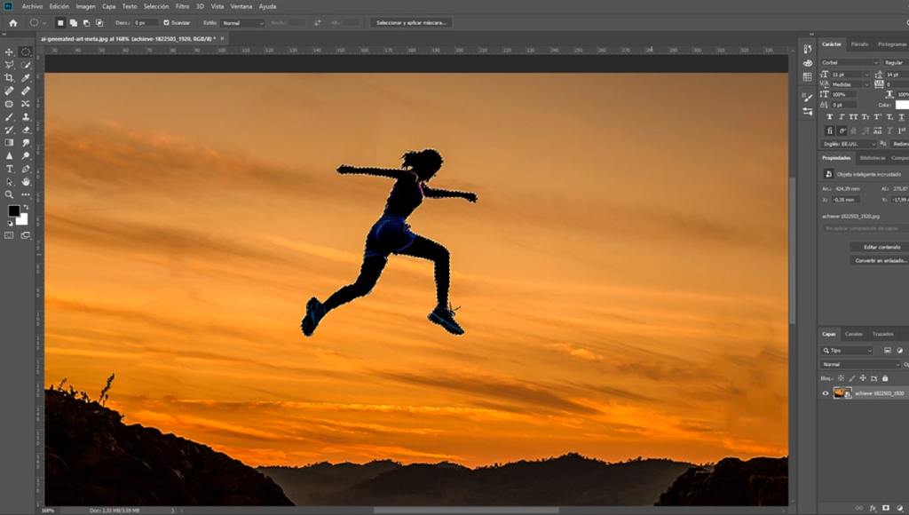Select the Crop tool

click(x=10, y=77)
